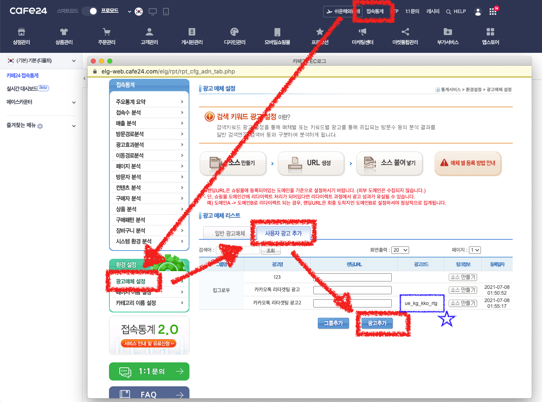Image resolution: width=542 pixels, height=402 pixels.
Task: Open 디자인관리 palette icon
Action: 234,32
